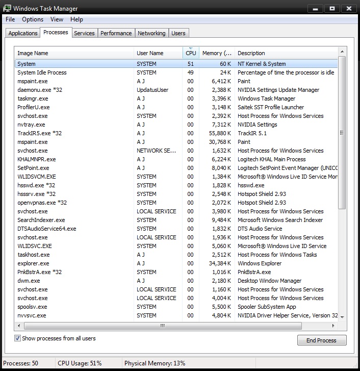This screenshot has height=371, width=360.
Task: Open the Help menu
Action: [x=76, y=19]
